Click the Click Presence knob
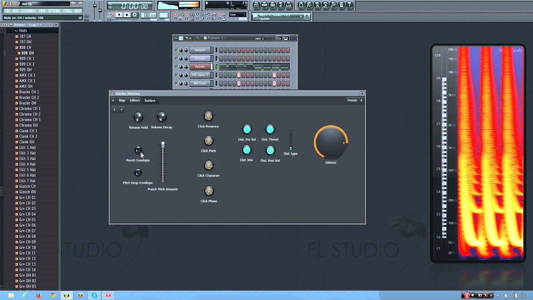Screen dimensions: 533x300 point(208,116)
